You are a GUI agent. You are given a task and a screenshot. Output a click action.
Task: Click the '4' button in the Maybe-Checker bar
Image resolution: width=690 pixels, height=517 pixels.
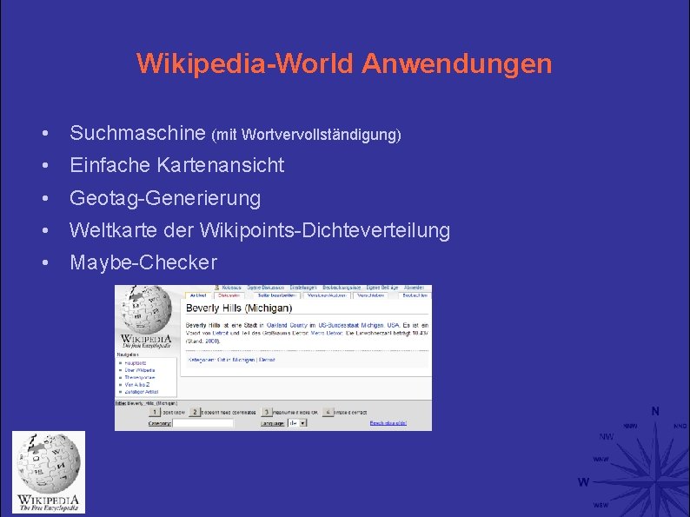[328, 412]
